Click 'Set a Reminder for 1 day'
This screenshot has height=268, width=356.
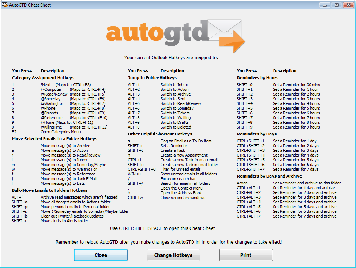coord(295,141)
